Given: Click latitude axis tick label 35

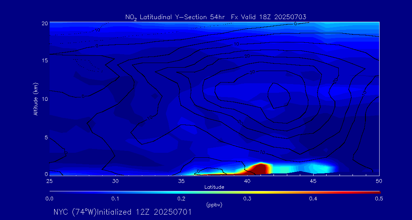Looking at the screenshot, I should coord(181,181).
